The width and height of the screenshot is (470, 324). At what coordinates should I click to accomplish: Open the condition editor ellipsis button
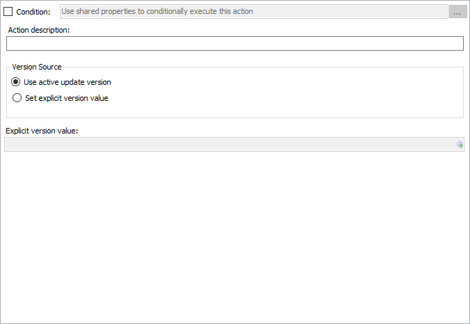click(457, 12)
